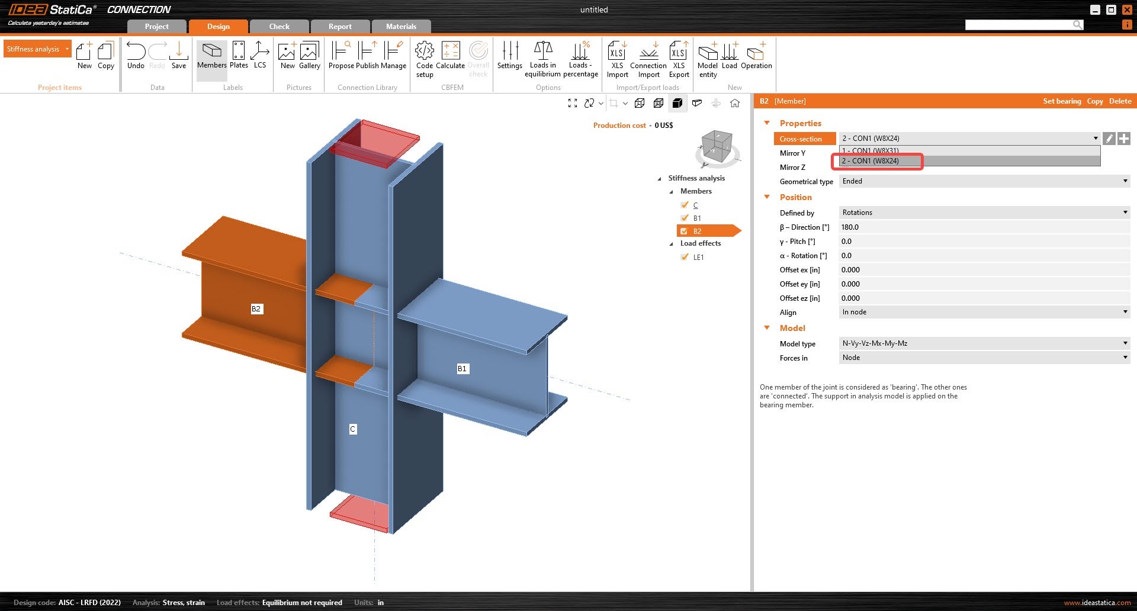Uncheck member C in the tree
The width and height of the screenshot is (1137, 611).
pos(685,205)
